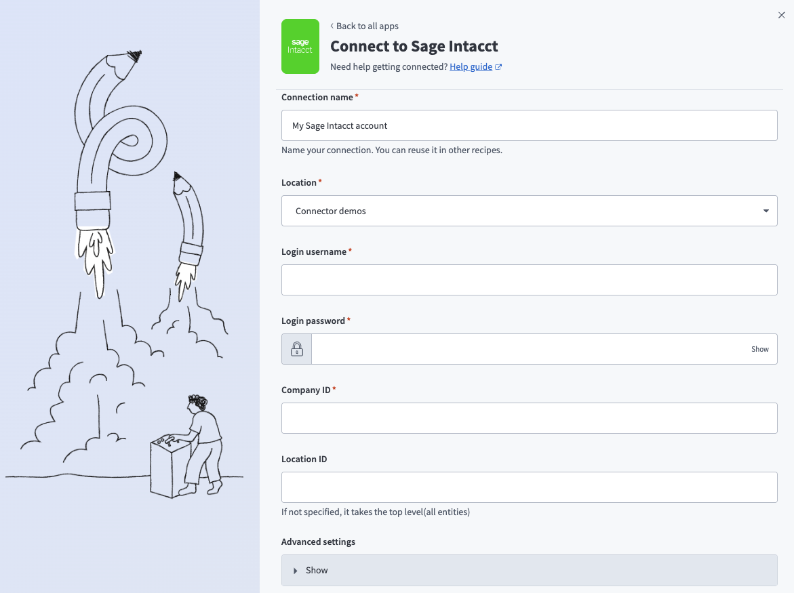Toggle visibility of the Login password field
This screenshot has height=593, width=794.
tap(759, 348)
